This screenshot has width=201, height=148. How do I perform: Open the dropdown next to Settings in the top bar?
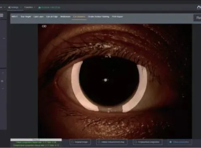coord(21,7)
